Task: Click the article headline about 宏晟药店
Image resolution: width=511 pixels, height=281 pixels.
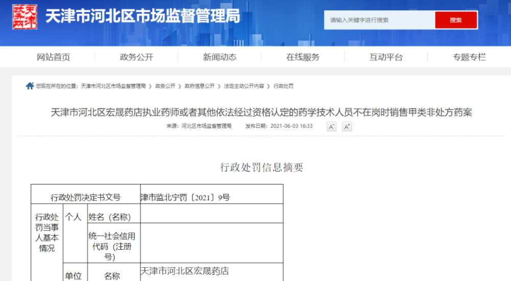Action: tap(261, 112)
